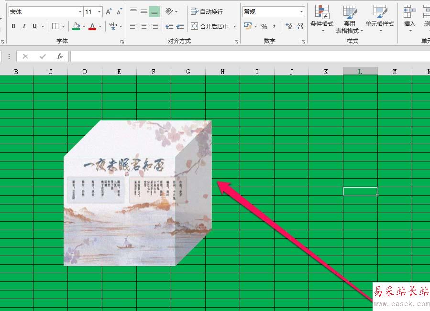
Task: Open font group dialog launcher
Action: (122, 42)
